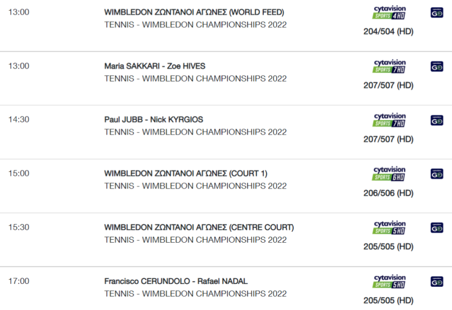The height and width of the screenshot is (310, 452).
Task: Click Cytavision Sports 4HD logo
Action: pos(389,13)
